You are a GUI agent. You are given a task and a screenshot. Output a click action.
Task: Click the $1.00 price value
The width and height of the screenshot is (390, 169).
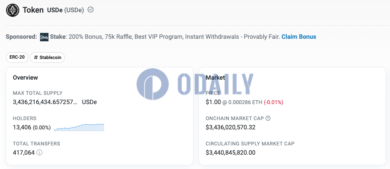tap(213, 102)
